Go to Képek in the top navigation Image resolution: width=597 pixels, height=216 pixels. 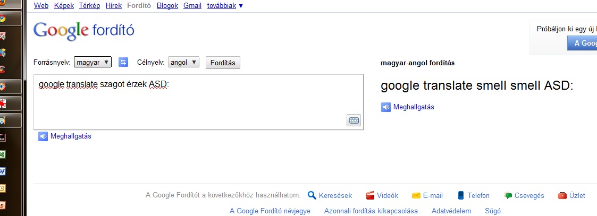coord(64,6)
